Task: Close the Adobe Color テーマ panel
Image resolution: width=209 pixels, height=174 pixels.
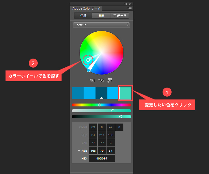Action: (130, 4)
